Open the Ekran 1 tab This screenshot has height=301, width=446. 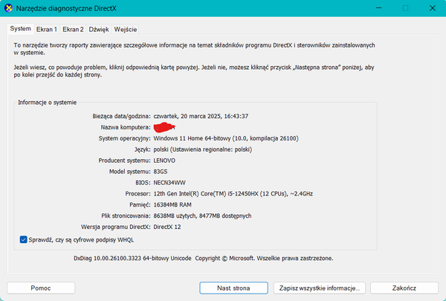click(x=47, y=29)
